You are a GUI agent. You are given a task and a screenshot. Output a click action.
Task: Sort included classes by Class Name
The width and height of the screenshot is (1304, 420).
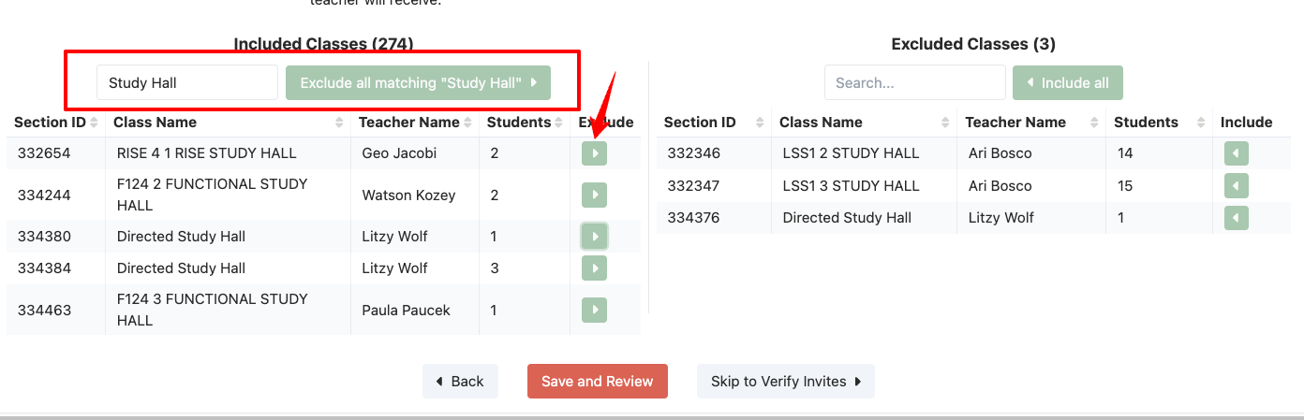coord(225,123)
